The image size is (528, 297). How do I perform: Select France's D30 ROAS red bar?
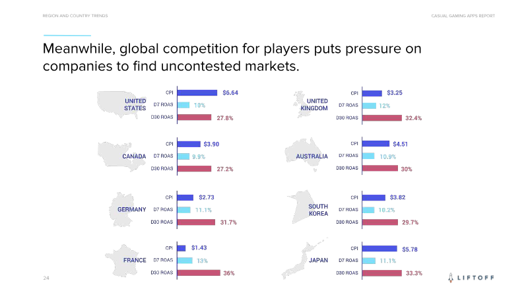pos(199,273)
